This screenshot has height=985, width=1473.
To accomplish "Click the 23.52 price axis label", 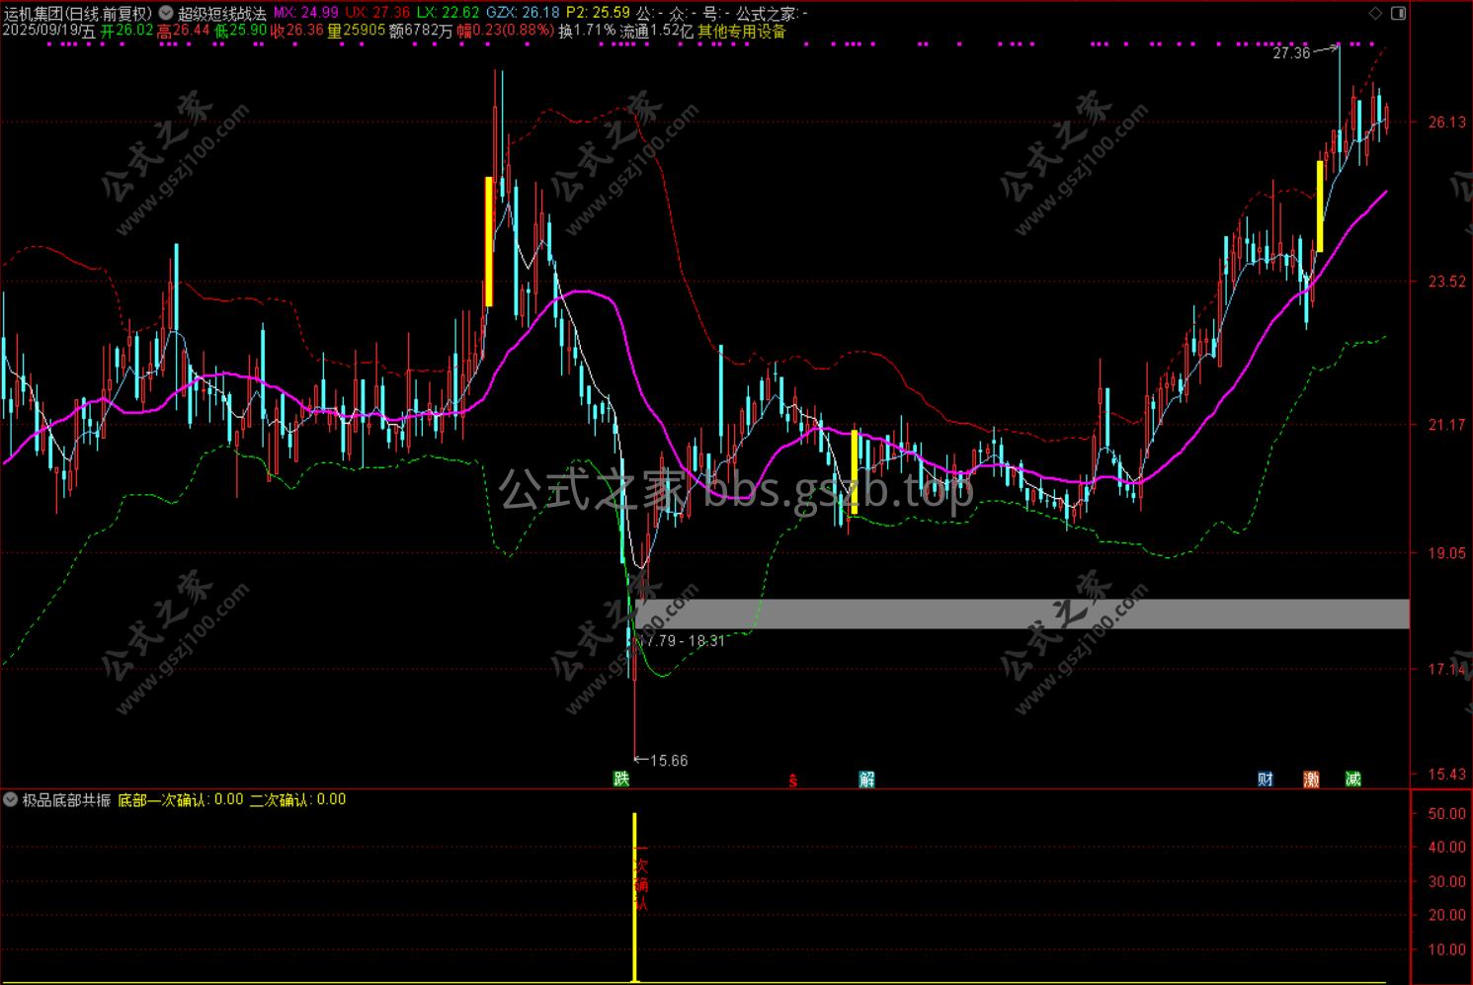I will (1446, 282).
